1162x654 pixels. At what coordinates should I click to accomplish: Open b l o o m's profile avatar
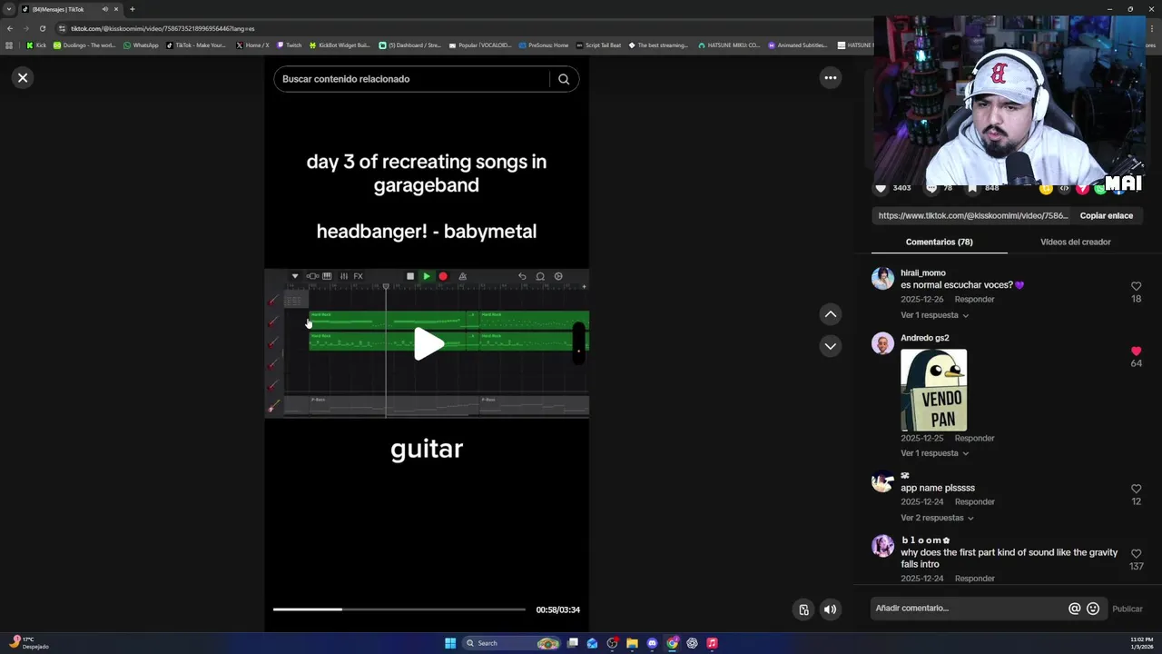pos(882,546)
